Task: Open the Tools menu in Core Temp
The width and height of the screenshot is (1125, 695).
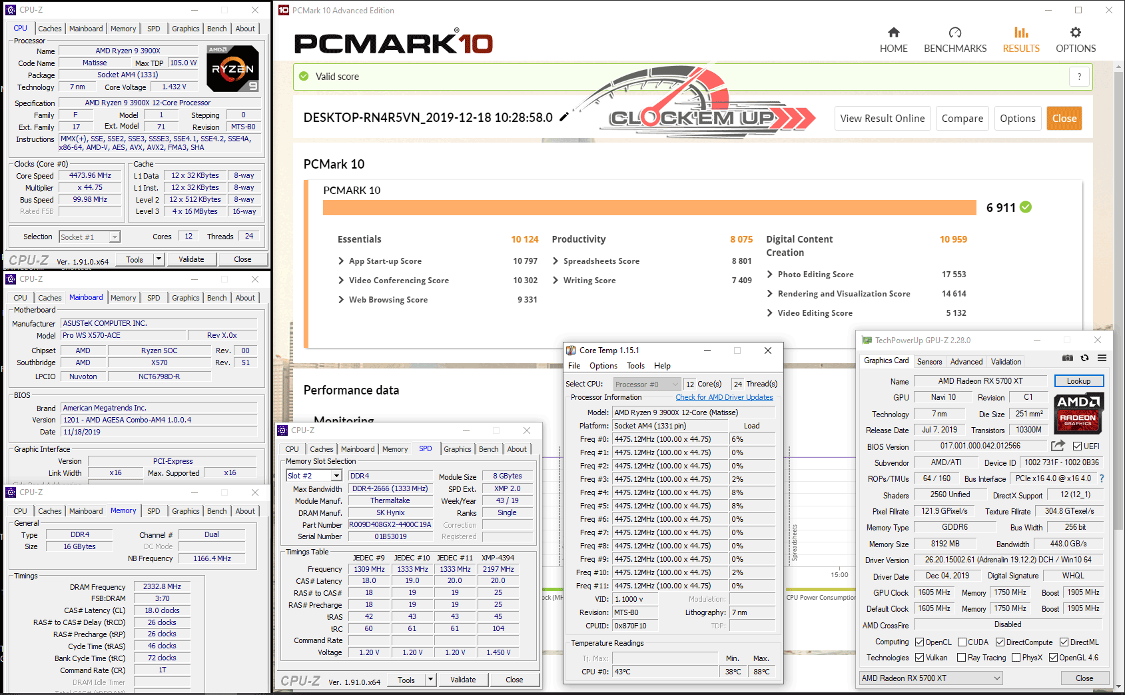Action: click(x=635, y=366)
